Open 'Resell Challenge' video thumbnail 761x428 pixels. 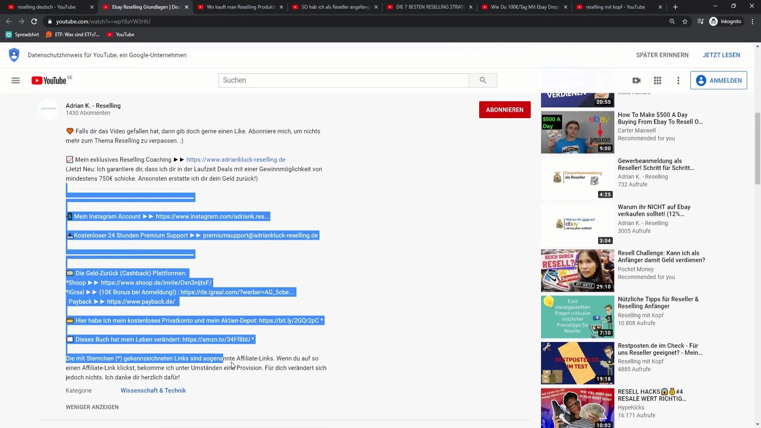click(x=577, y=271)
